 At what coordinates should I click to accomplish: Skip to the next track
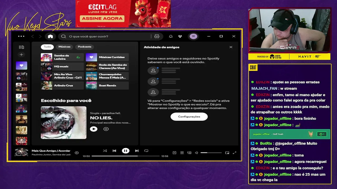(x=137, y=151)
